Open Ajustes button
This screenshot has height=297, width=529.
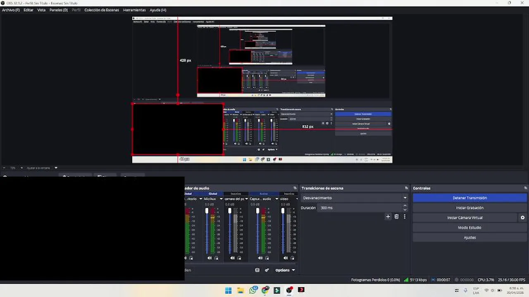tap(469, 238)
